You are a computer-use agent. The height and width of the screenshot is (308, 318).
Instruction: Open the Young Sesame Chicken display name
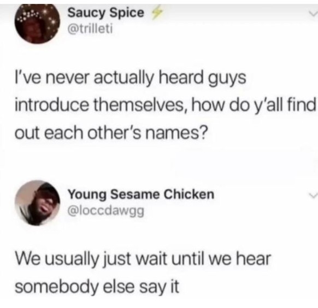[x=141, y=195]
